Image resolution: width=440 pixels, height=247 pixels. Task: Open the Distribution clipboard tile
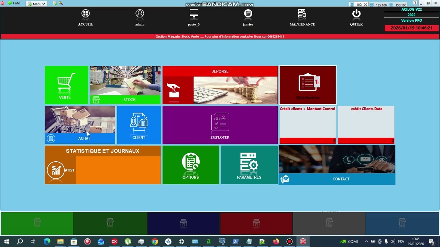pyautogui.click(x=308, y=85)
